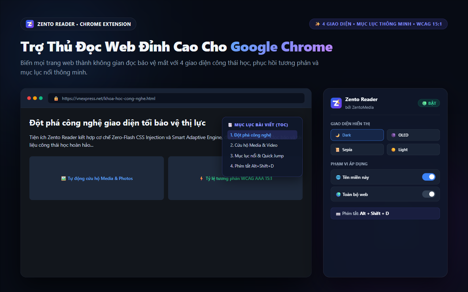The width and height of the screenshot is (468, 292).
Task: Jump to 3. Mục lục nổi & Quick Jump
Action: (x=262, y=156)
